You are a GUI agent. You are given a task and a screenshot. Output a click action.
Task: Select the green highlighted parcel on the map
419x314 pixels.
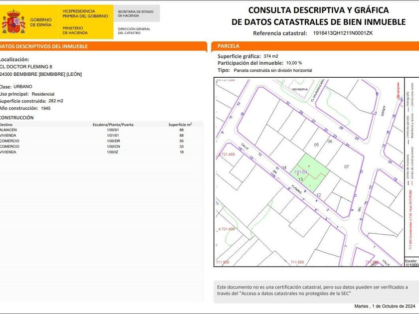310,173
